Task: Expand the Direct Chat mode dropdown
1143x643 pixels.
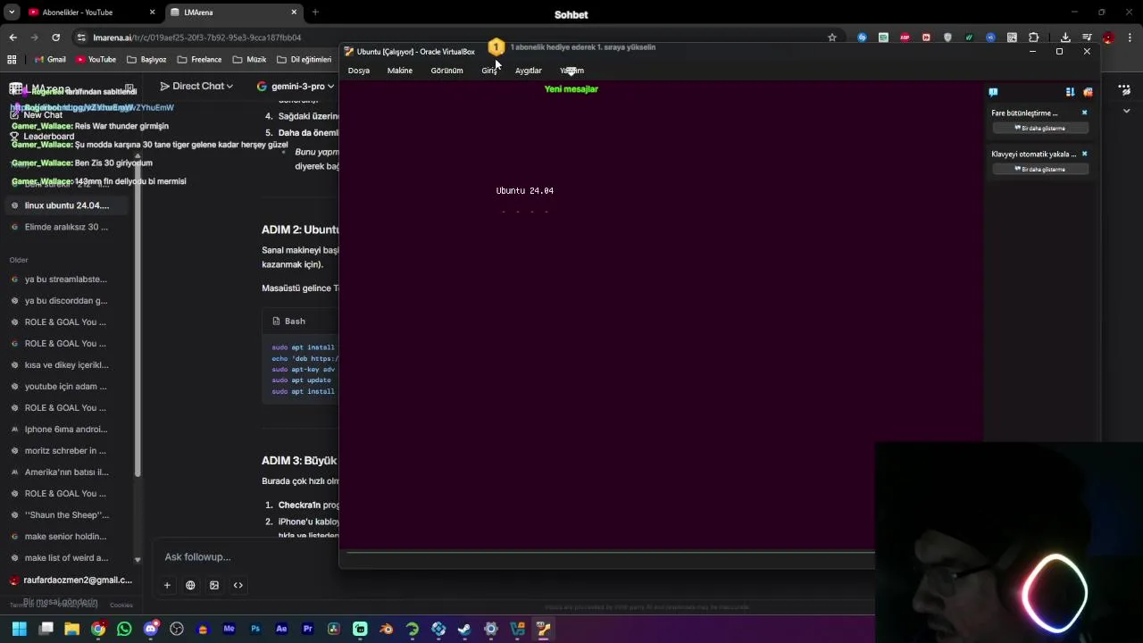Action: [196, 86]
